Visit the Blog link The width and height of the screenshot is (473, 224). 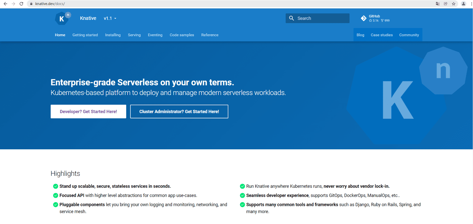pos(360,35)
